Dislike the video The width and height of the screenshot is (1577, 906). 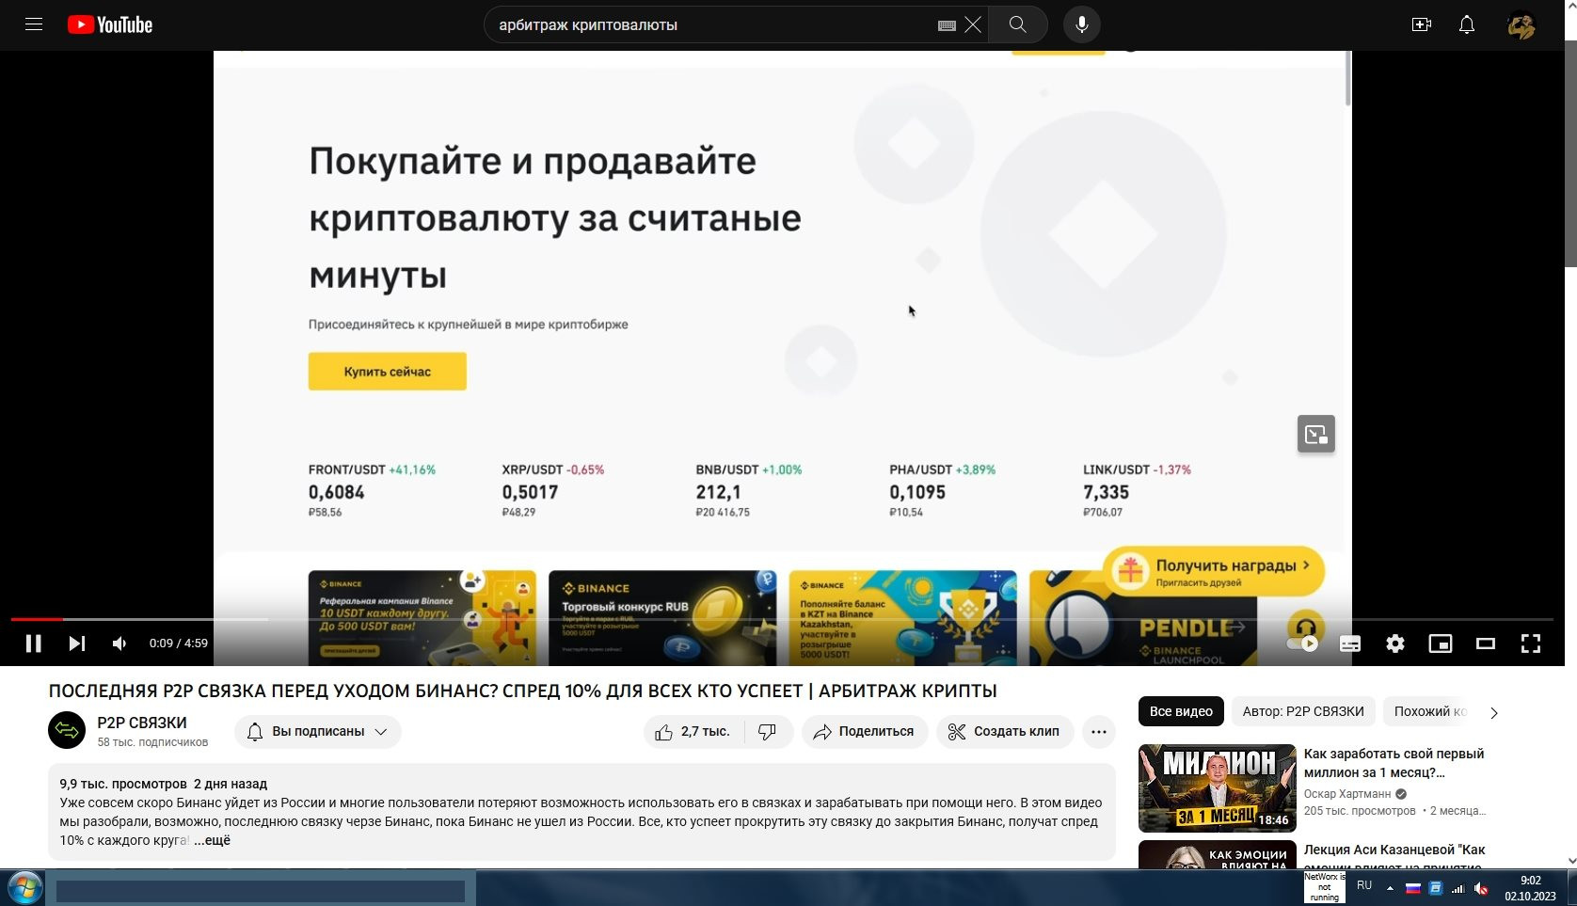pyautogui.click(x=768, y=731)
